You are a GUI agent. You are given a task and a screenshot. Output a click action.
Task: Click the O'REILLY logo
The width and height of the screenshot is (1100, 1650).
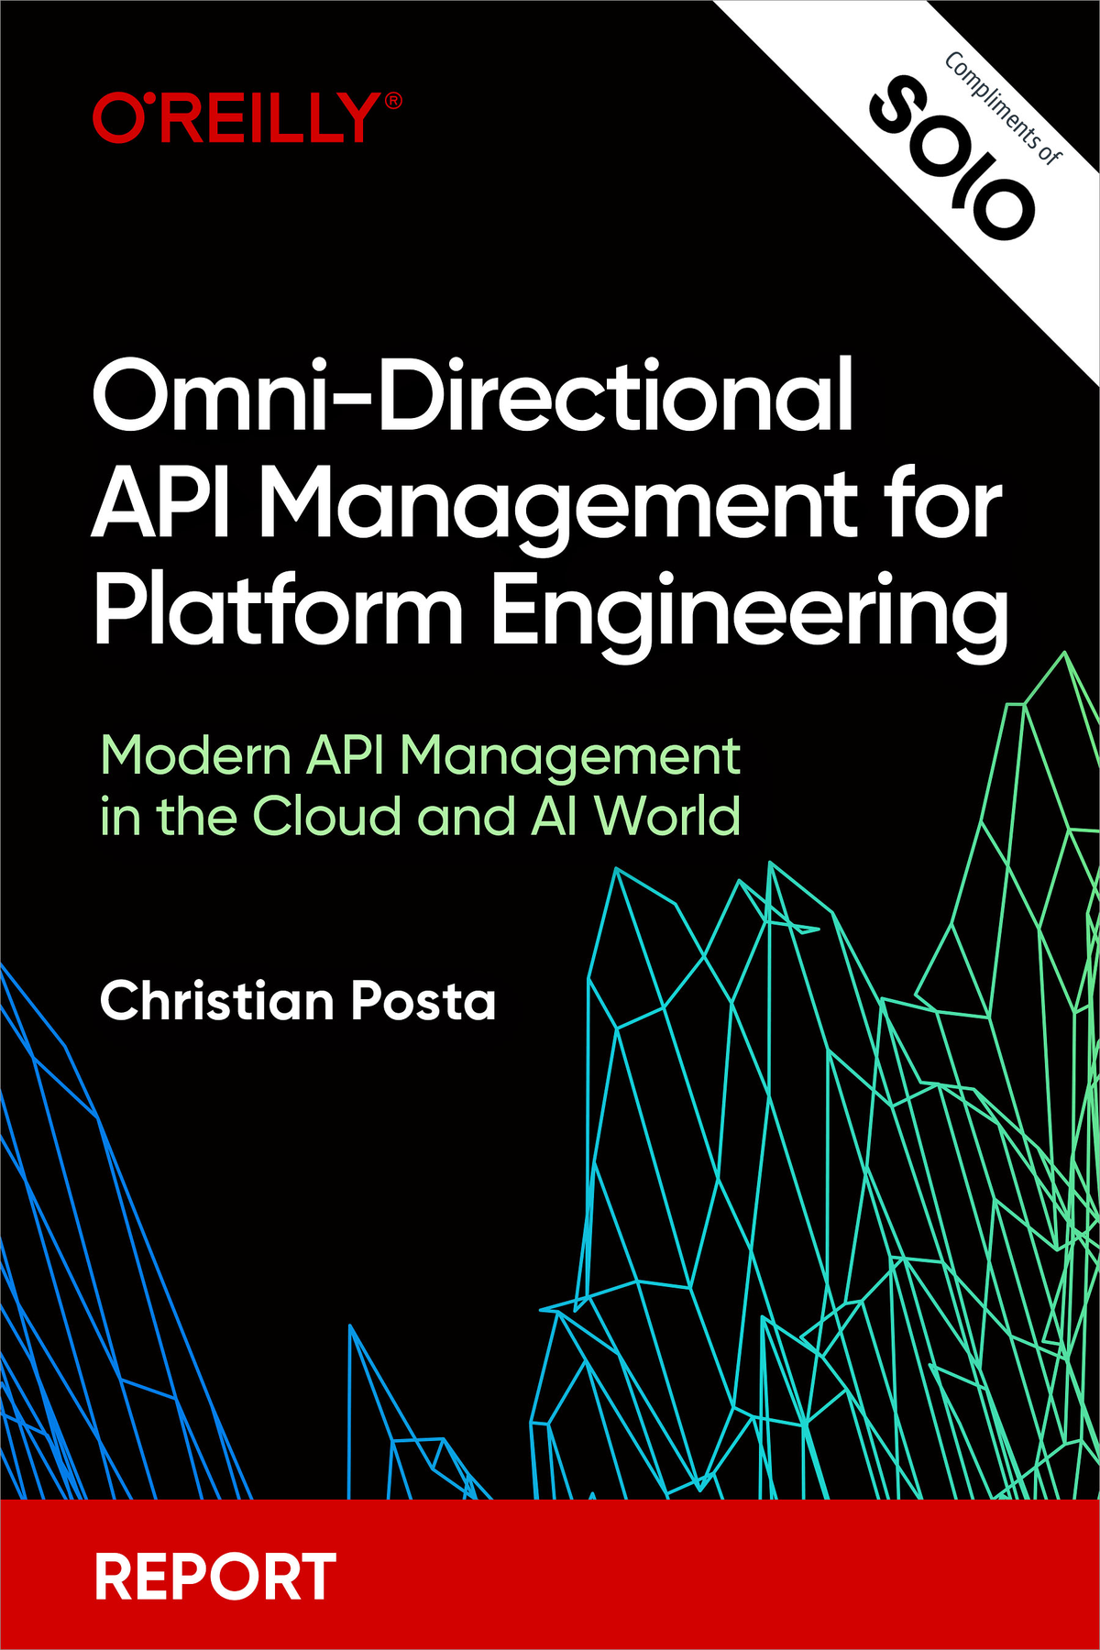point(247,117)
